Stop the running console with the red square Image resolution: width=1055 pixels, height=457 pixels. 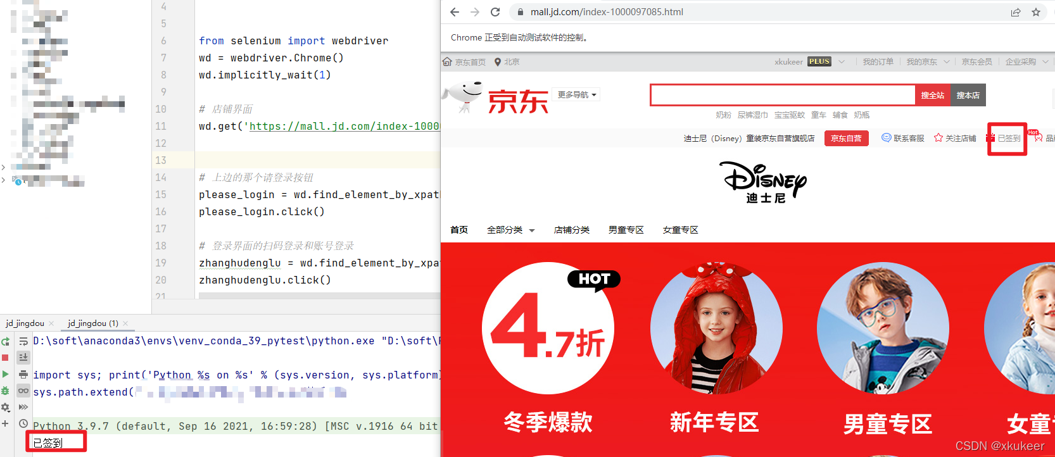click(6, 358)
